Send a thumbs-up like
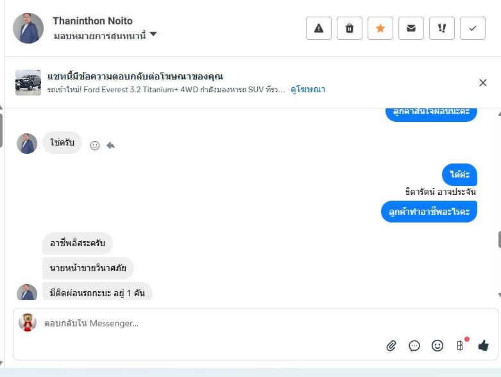Screen dimensions: 501x377 click(483, 346)
